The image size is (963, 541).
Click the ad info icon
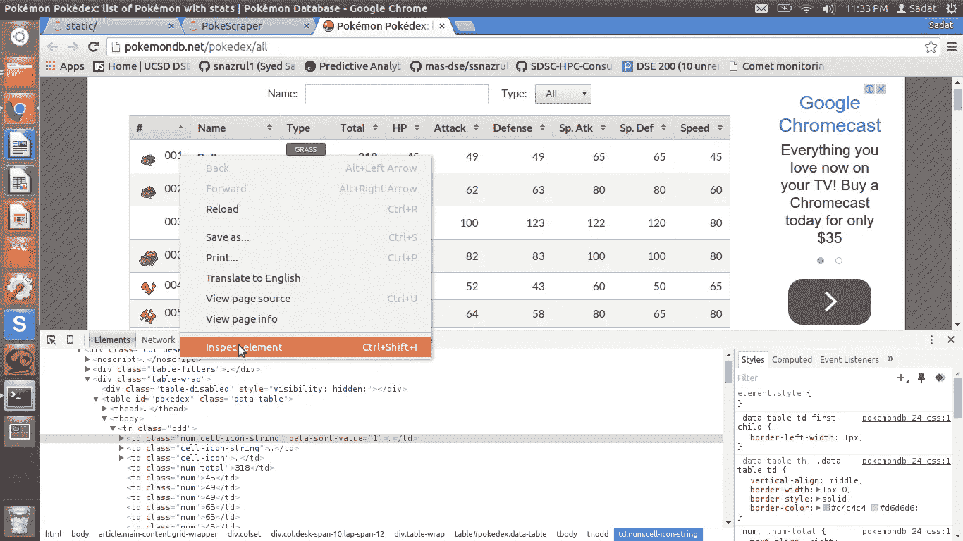point(870,89)
